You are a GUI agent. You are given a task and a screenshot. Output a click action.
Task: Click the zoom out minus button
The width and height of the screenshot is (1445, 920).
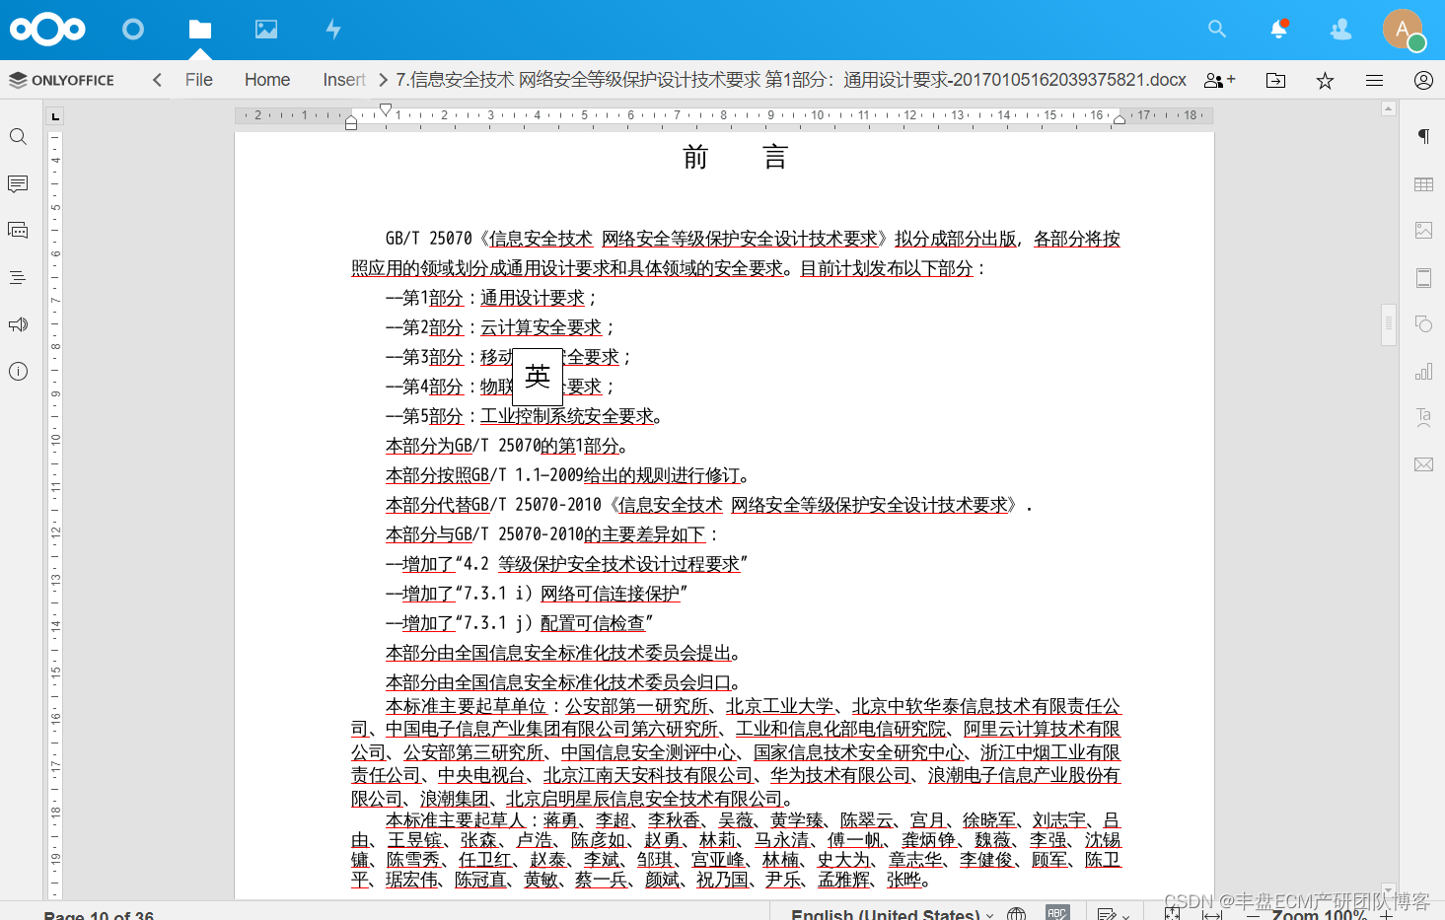point(1253,915)
